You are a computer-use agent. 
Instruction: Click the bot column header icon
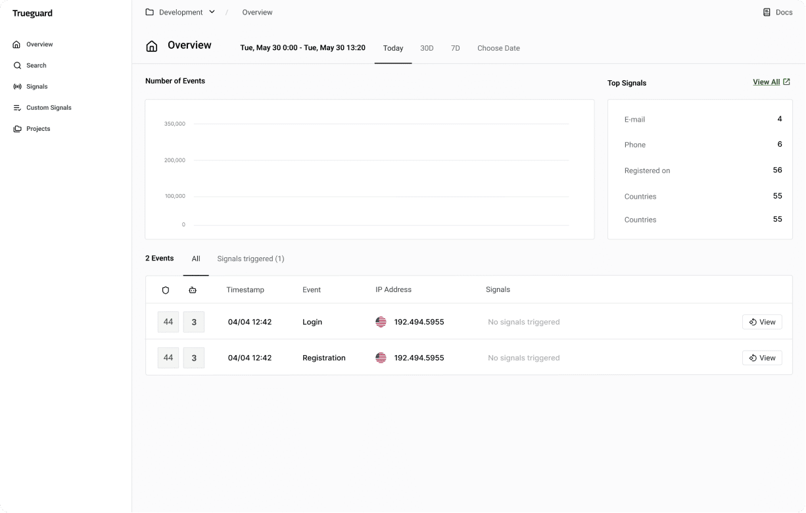tap(193, 289)
